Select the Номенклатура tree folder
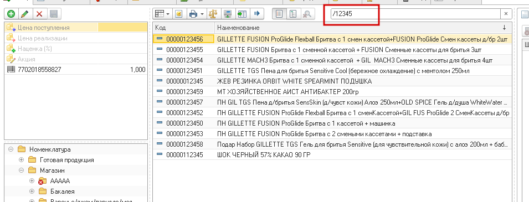529x202 pixels. tap(50, 149)
